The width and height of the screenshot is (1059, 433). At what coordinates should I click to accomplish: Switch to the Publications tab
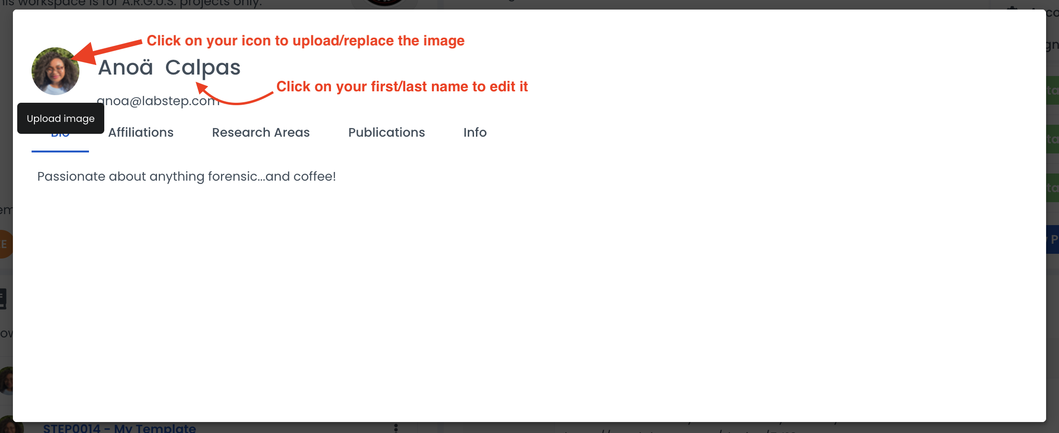click(386, 132)
